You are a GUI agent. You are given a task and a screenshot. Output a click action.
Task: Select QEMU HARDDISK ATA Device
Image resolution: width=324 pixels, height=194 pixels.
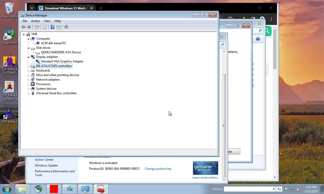tap(61, 52)
